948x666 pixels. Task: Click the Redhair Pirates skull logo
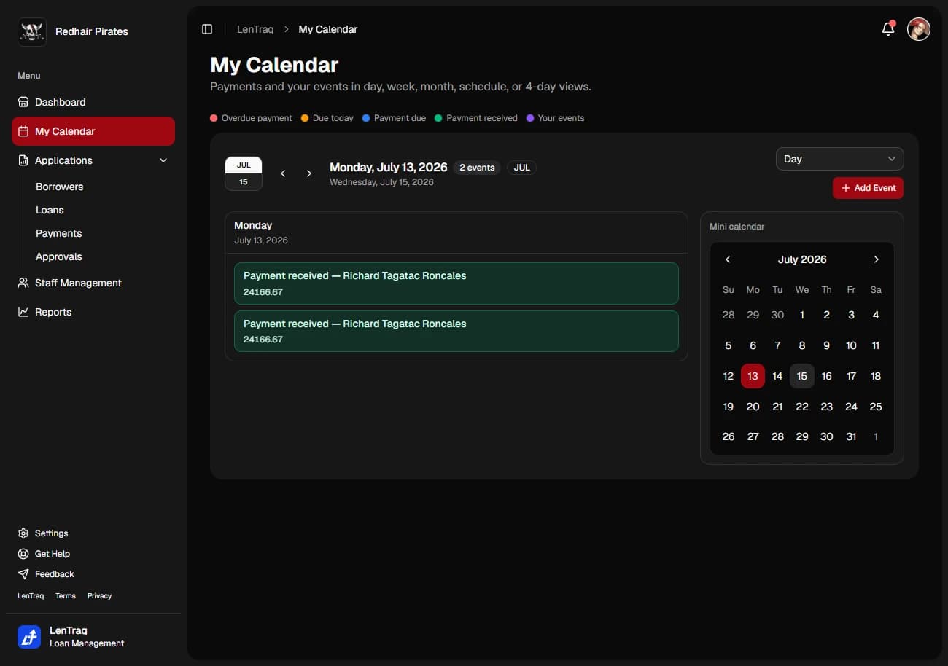32,31
